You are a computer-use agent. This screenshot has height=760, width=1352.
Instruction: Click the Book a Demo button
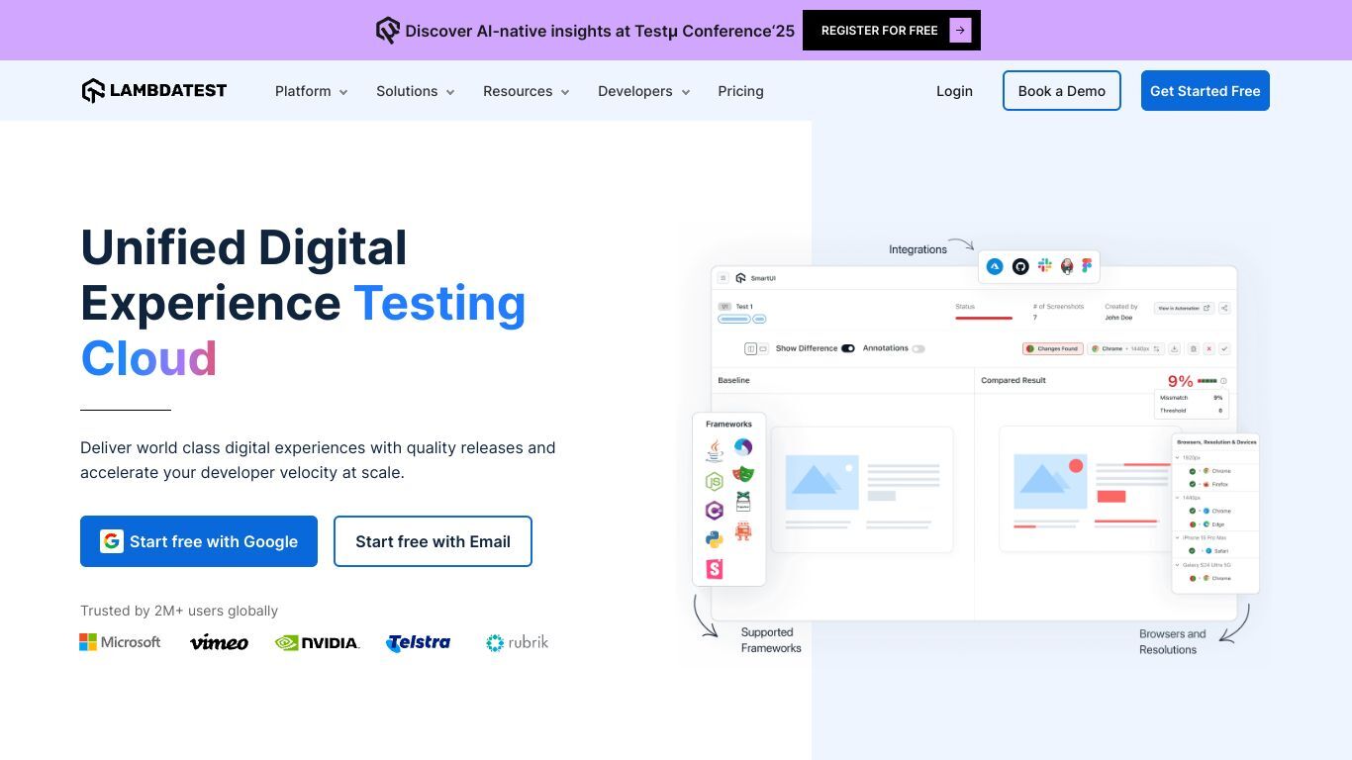coord(1062,91)
